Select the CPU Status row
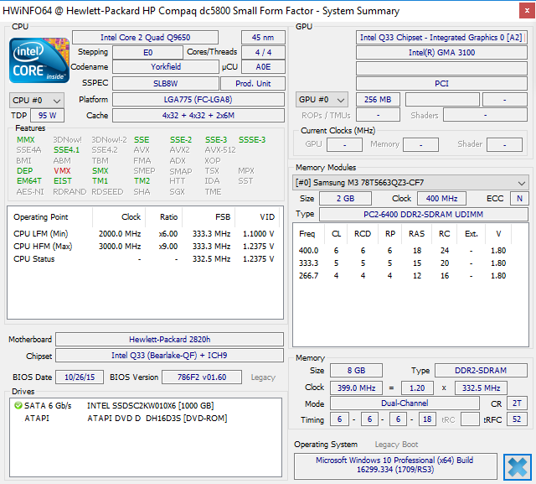The width and height of the screenshot is (536, 484). (x=143, y=259)
